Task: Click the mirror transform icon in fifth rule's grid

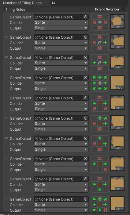Action: pos(100,103)
